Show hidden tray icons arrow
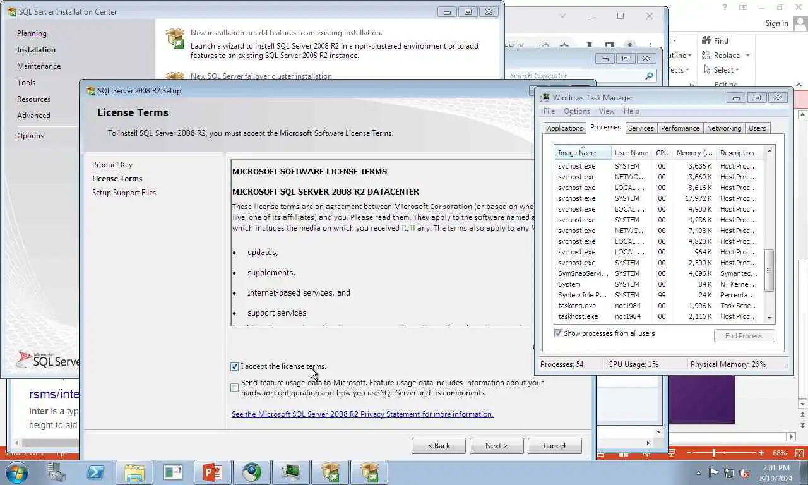The width and height of the screenshot is (808, 485). [x=698, y=473]
